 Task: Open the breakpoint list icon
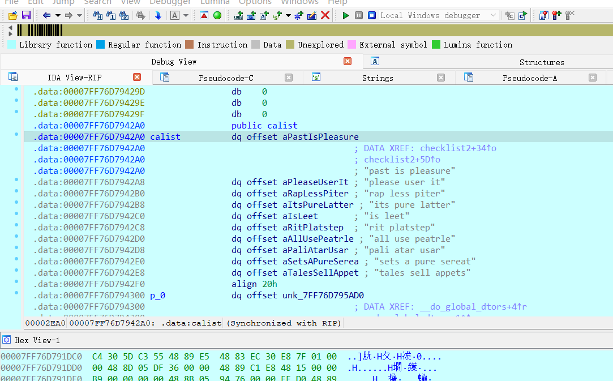point(543,15)
